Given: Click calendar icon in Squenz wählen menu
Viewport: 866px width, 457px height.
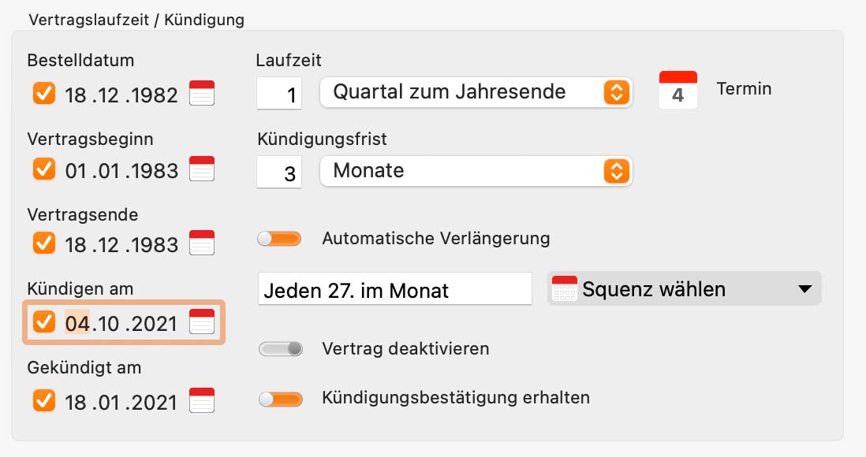Looking at the screenshot, I should [565, 288].
